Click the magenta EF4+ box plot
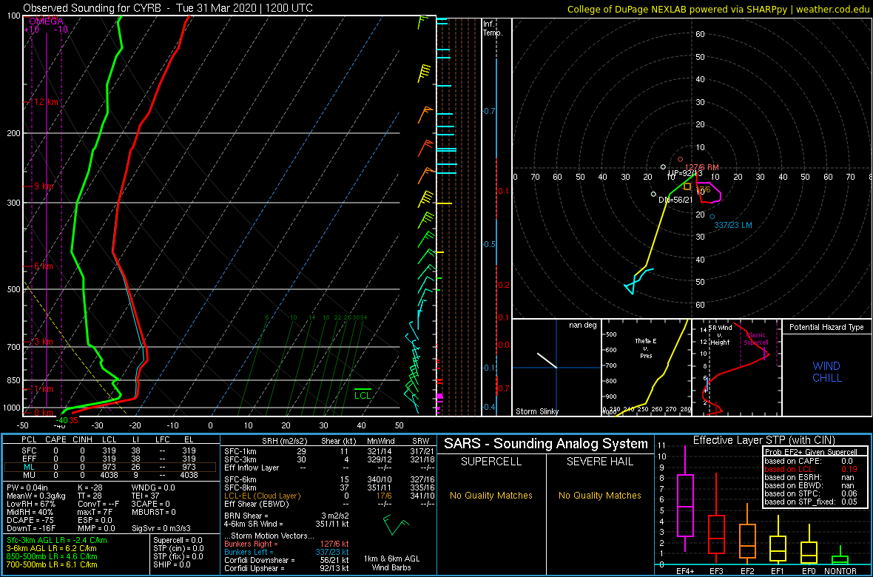This screenshot has width=873, height=577. (x=685, y=505)
